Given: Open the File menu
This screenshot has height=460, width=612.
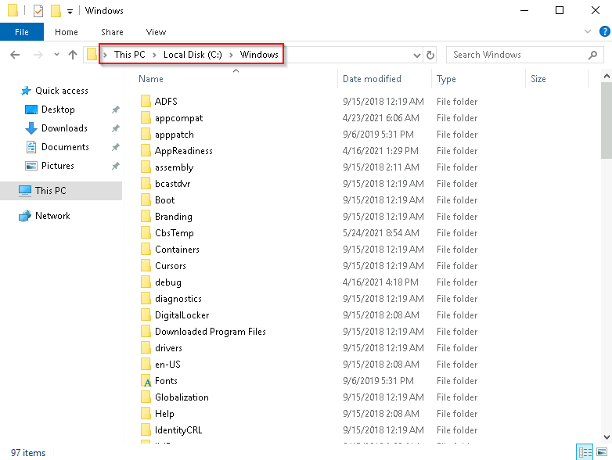Looking at the screenshot, I should (x=22, y=32).
